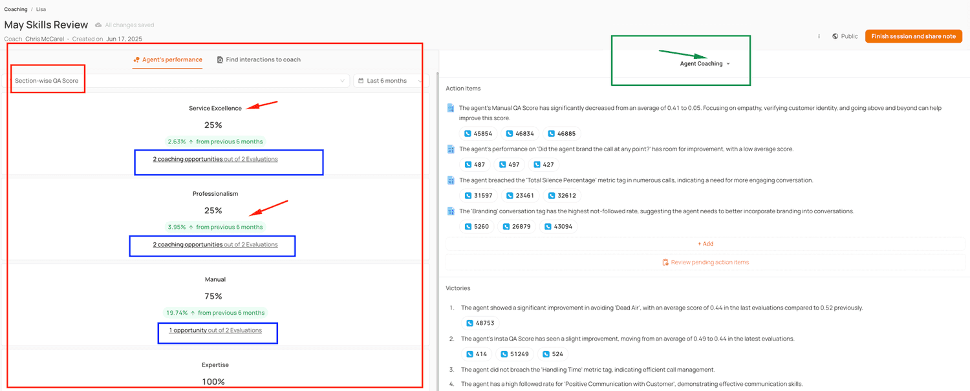
Task: Open call 414 under Victories
Action: pos(477,354)
